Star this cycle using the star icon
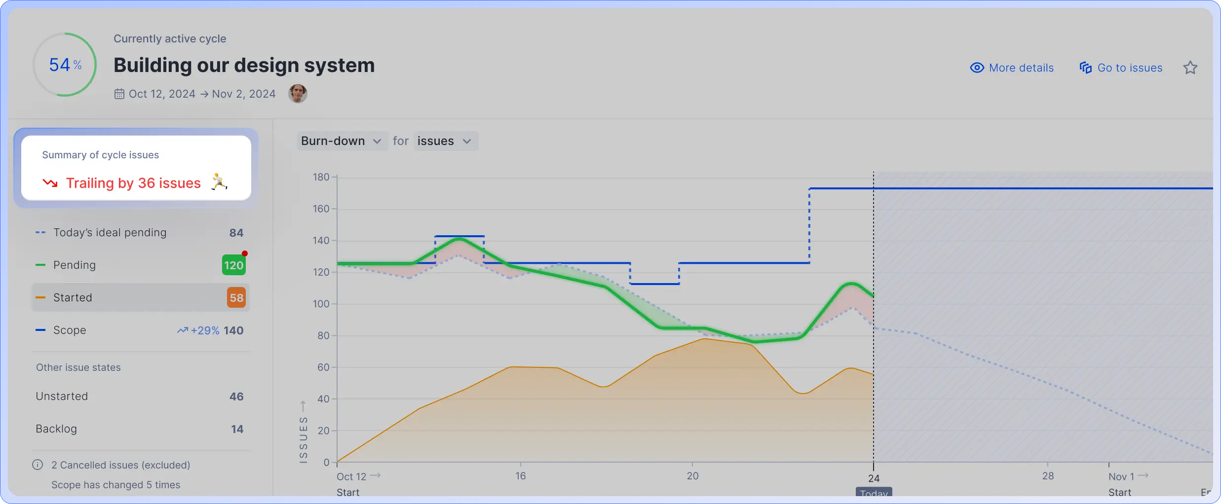Screen dimensions: 1221x504 coord(1191,67)
